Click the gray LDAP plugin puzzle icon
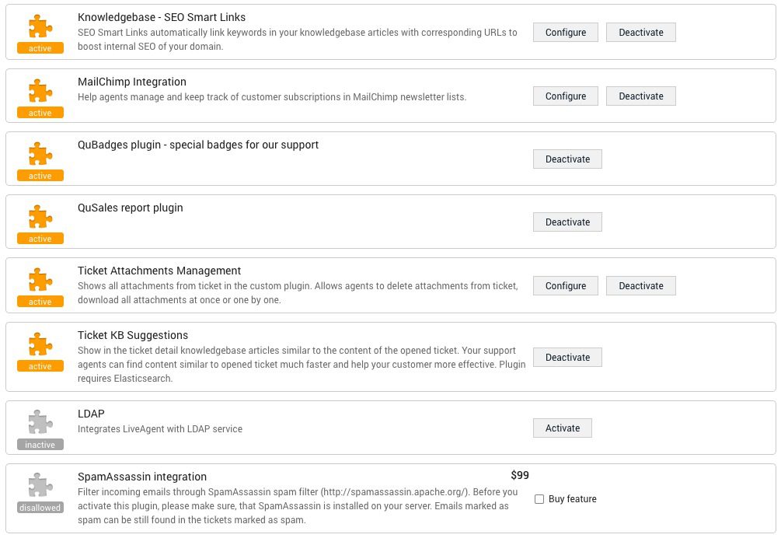781x538 pixels. coord(40,422)
